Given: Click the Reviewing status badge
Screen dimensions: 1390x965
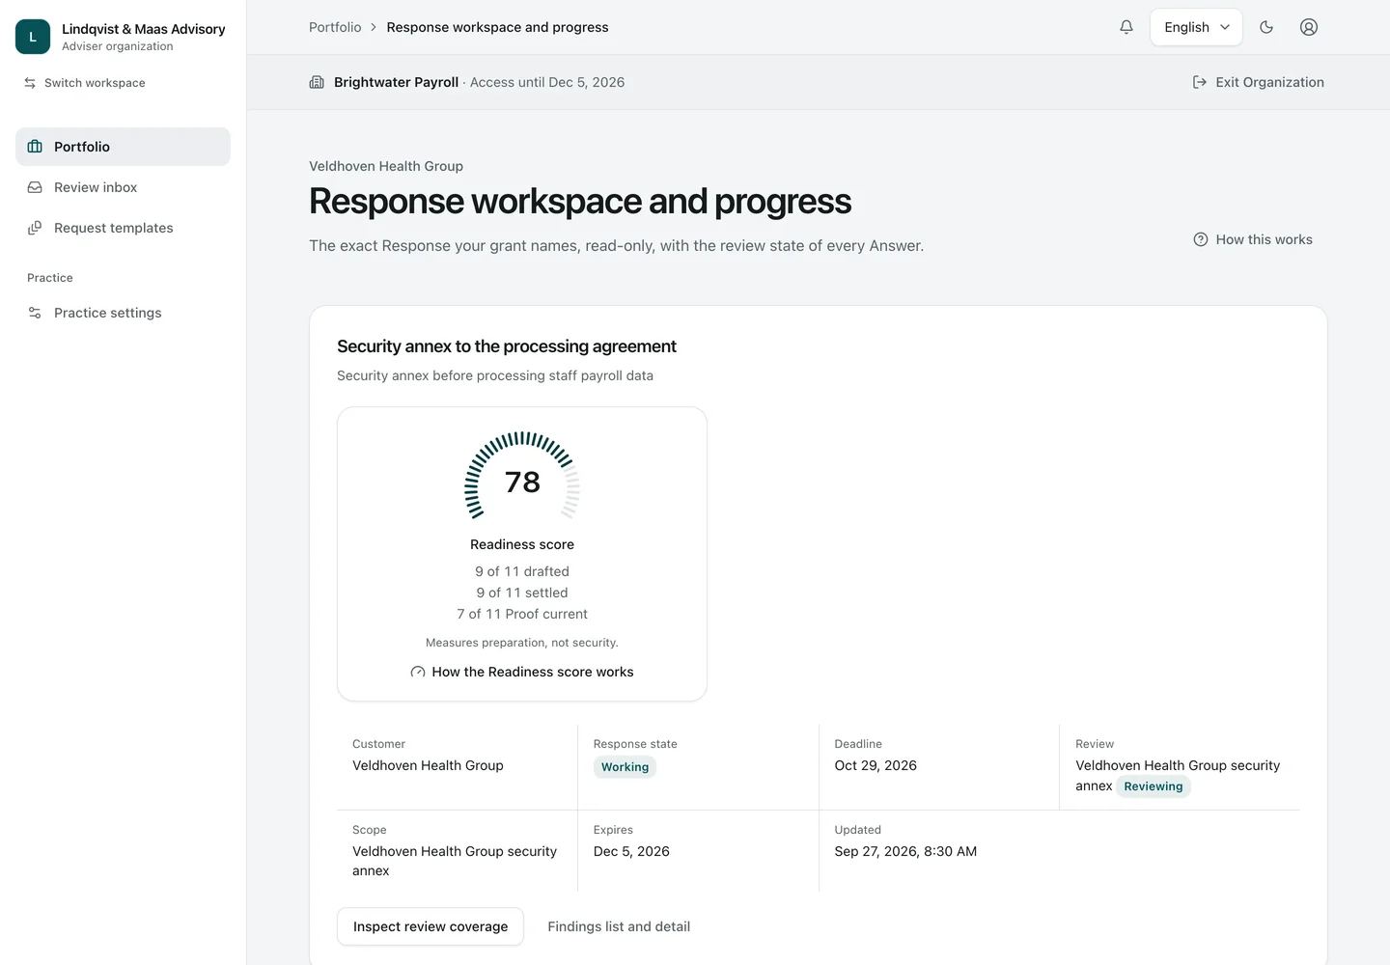Looking at the screenshot, I should (1154, 786).
